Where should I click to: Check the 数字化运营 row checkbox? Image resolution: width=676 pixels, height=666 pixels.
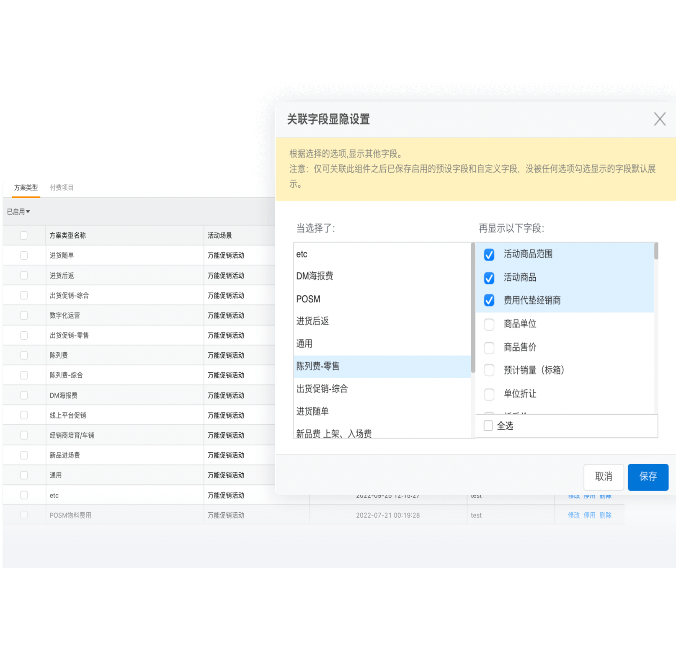[24, 315]
